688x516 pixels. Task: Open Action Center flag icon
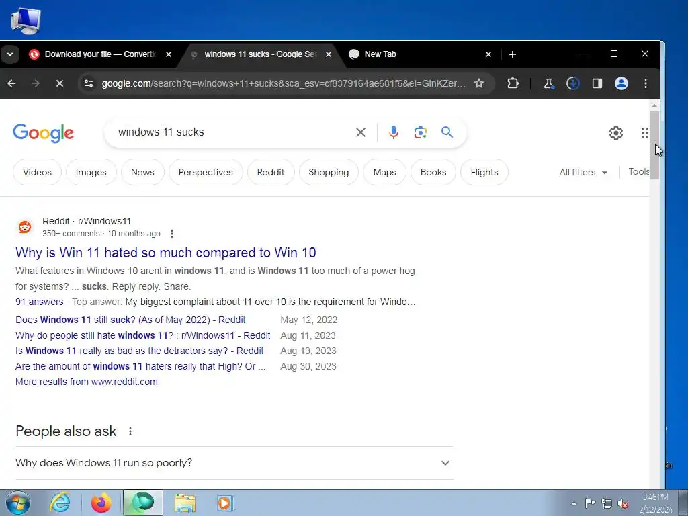point(590,503)
